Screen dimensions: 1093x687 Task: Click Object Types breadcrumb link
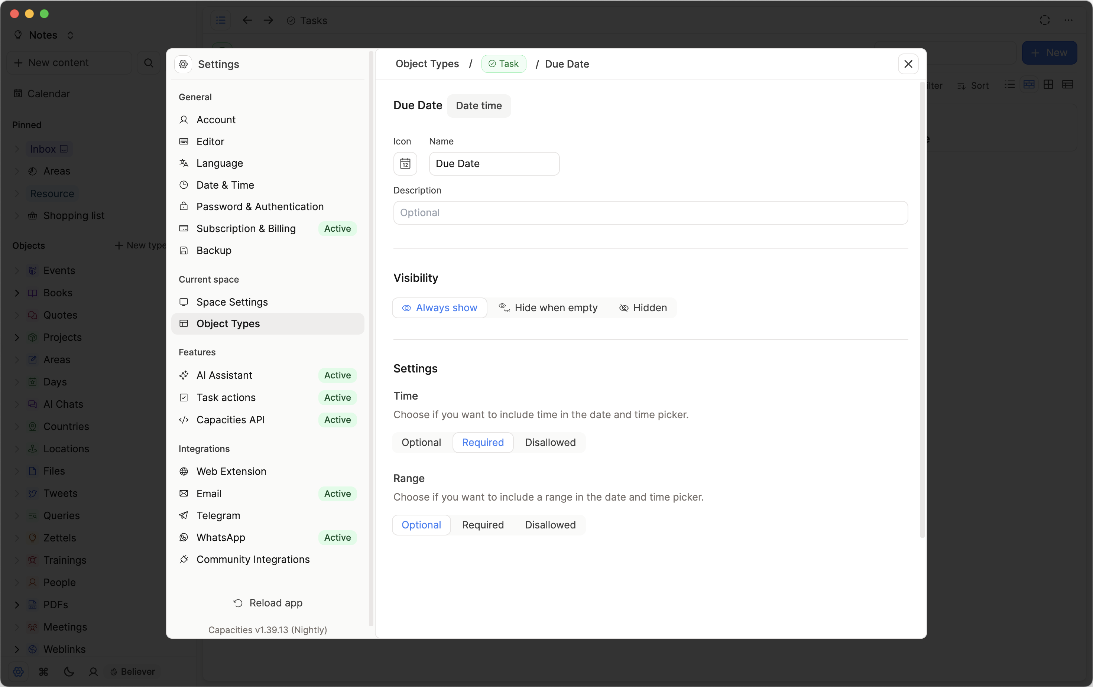click(427, 64)
